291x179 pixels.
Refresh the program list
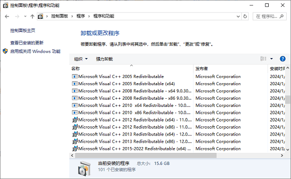(x=245, y=16)
